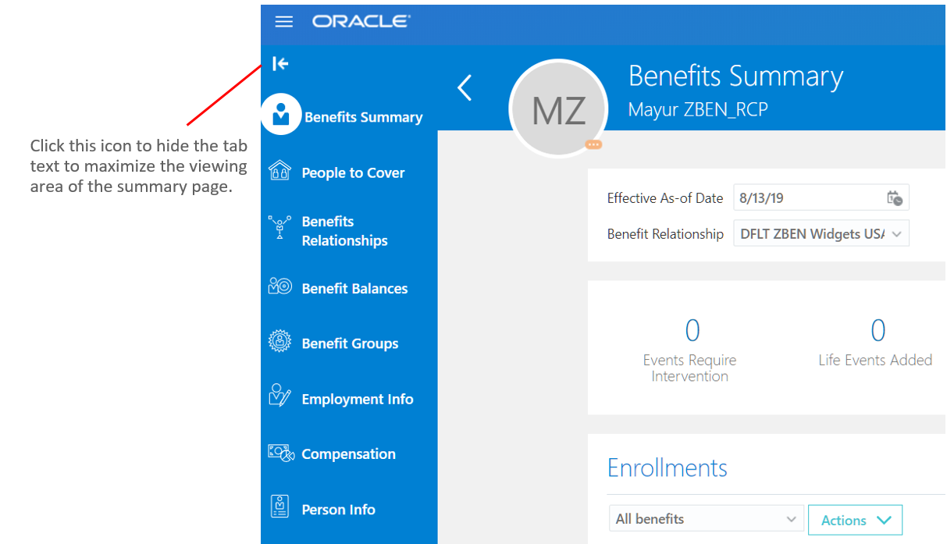Click the Benefit Balances icon
The height and width of the screenshot is (544, 947).
point(279,286)
